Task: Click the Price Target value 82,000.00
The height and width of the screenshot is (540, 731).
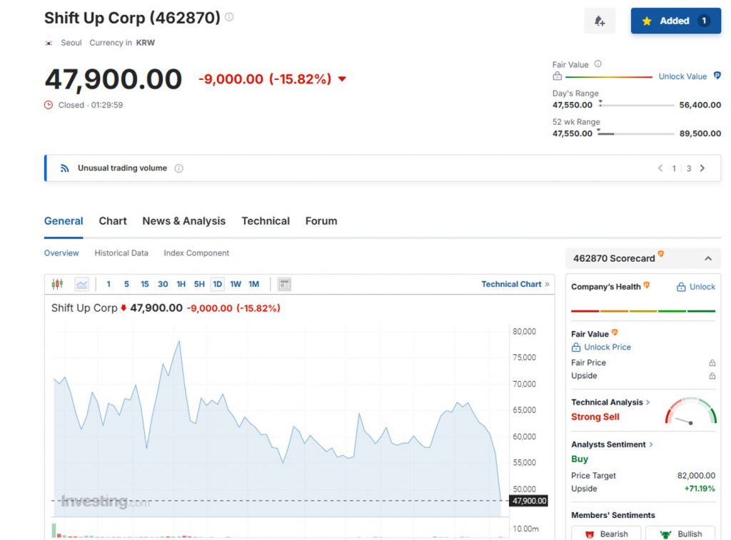Action: [696, 476]
